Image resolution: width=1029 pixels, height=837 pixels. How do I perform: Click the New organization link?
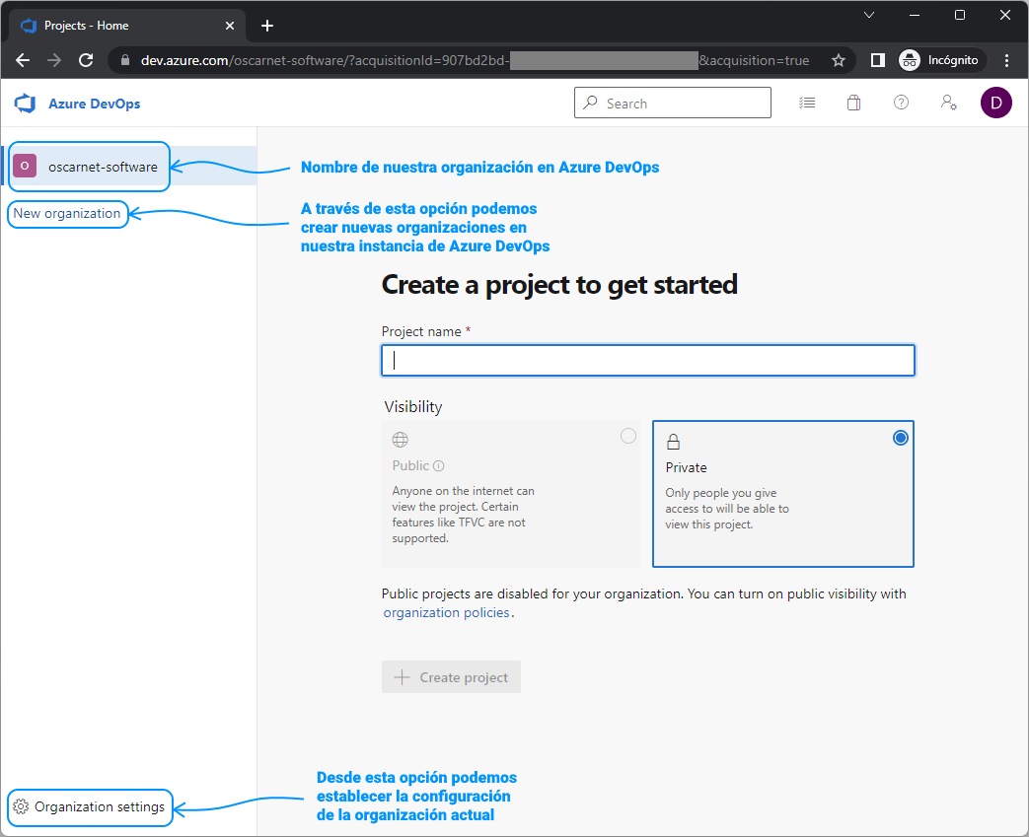pos(67,213)
